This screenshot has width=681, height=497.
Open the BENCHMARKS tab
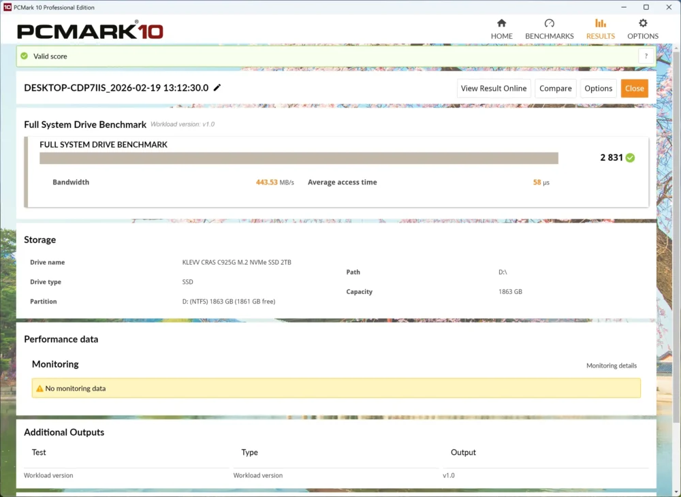(550, 29)
